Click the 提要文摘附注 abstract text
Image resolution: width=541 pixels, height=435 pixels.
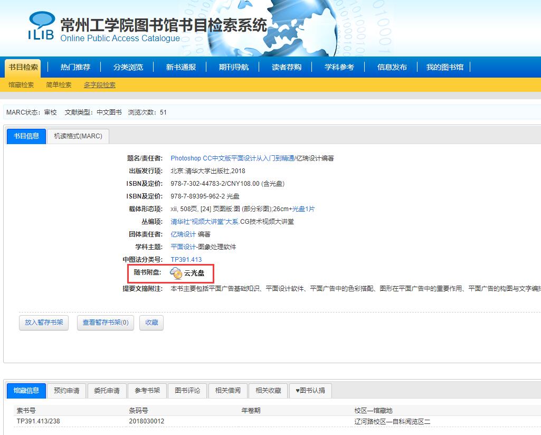pyautogui.click(x=356, y=288)
